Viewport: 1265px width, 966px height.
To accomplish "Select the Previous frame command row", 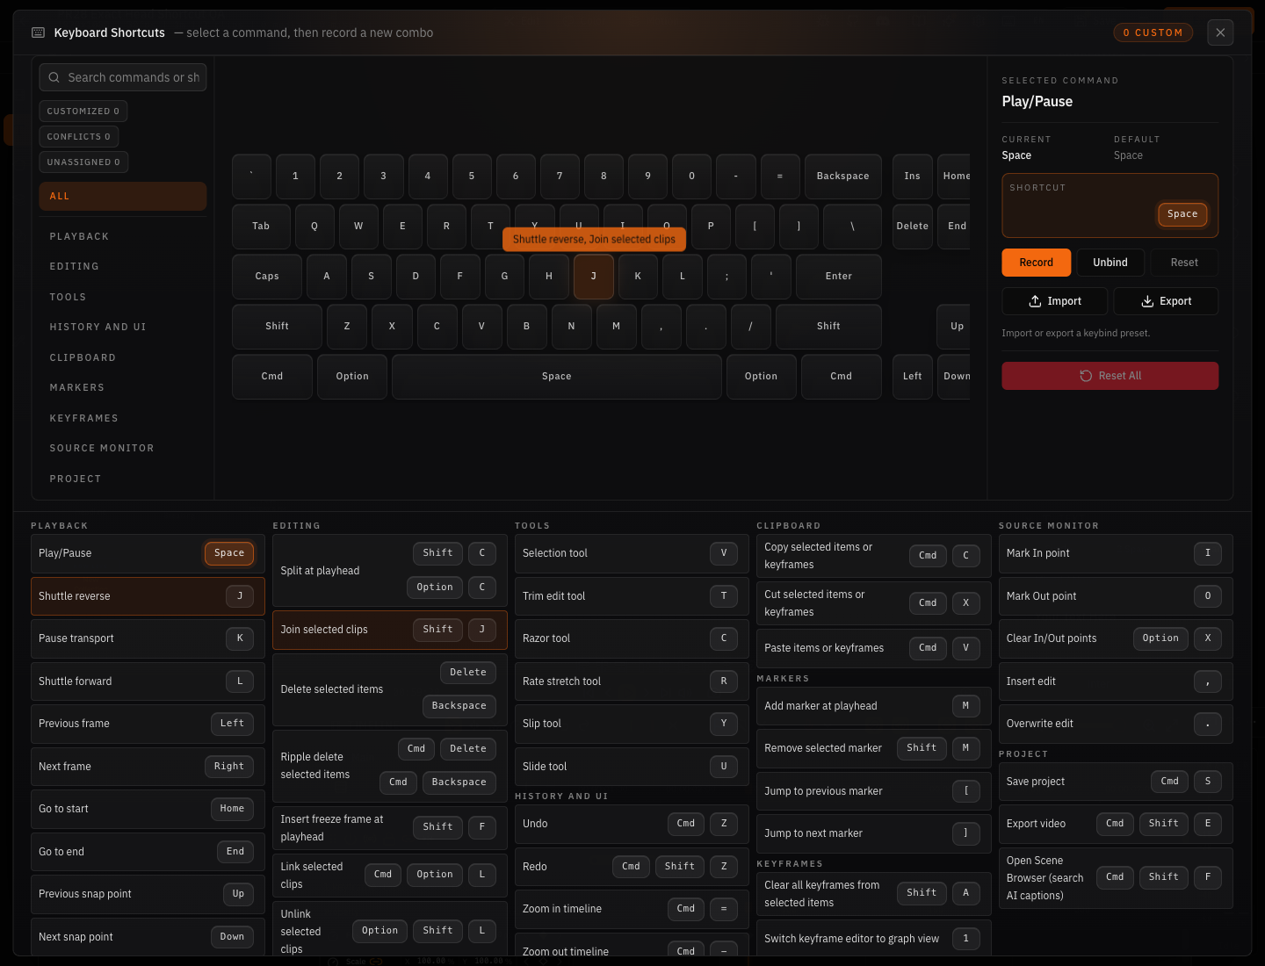I will pyautogui.click(x=148, y=724).
